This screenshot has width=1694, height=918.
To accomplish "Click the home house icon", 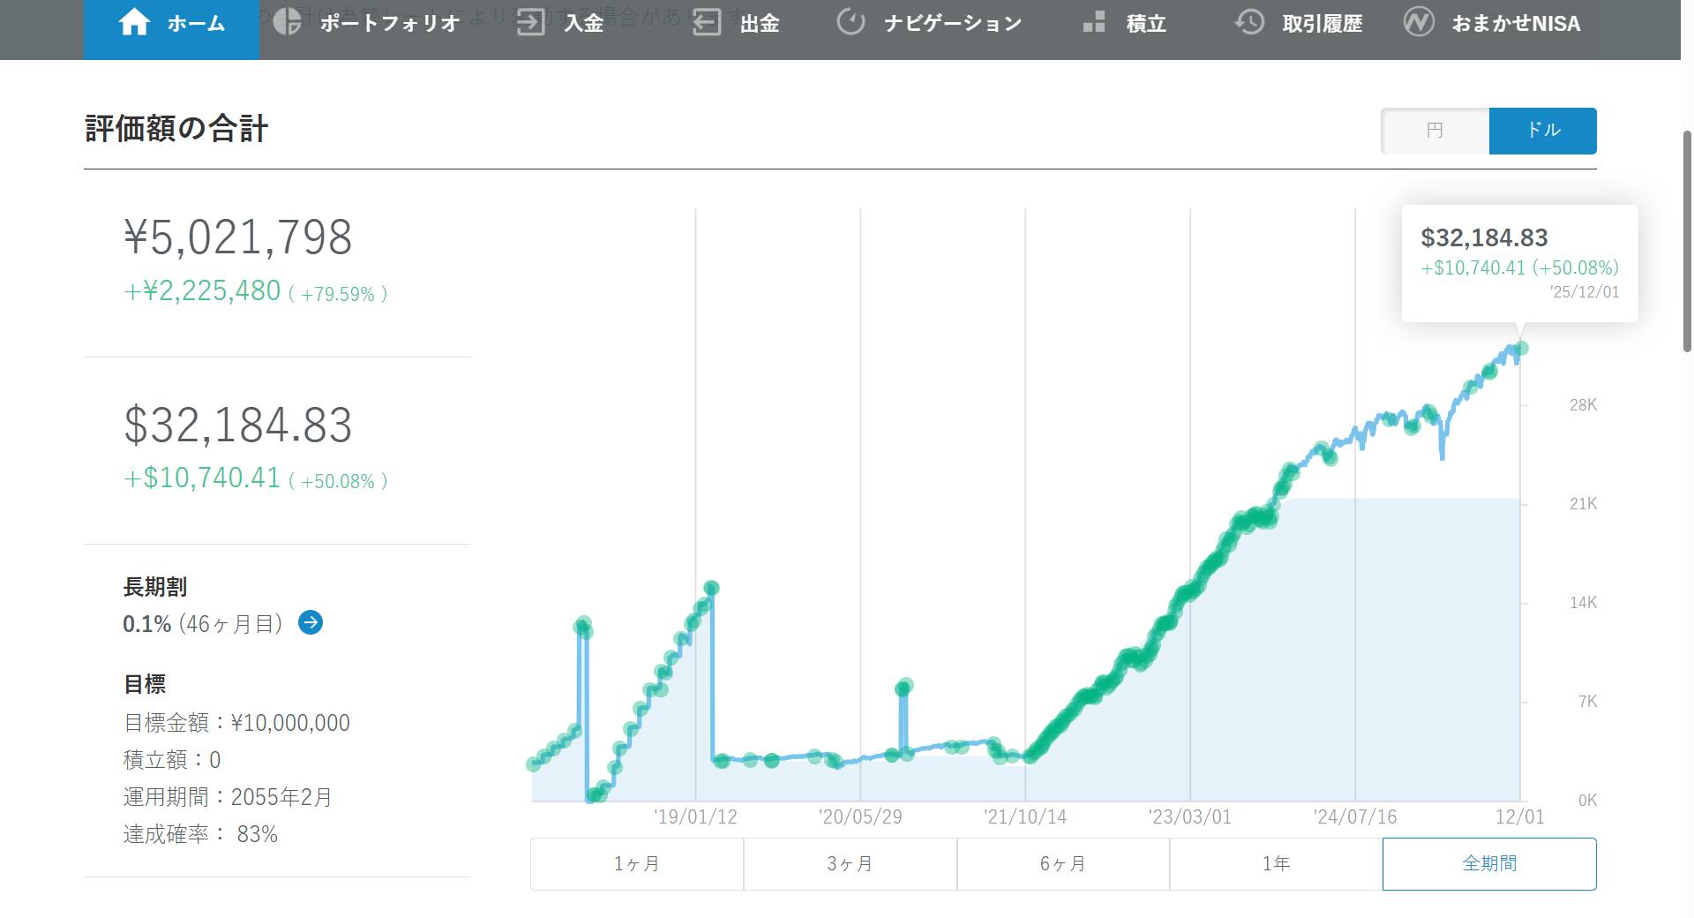I will pyautogui.click(x=134, y=23).
